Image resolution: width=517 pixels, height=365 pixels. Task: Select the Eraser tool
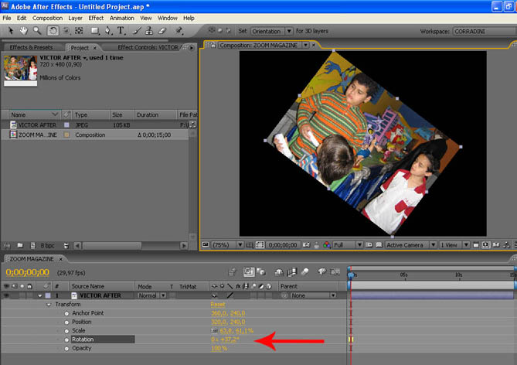pos(162,31)
